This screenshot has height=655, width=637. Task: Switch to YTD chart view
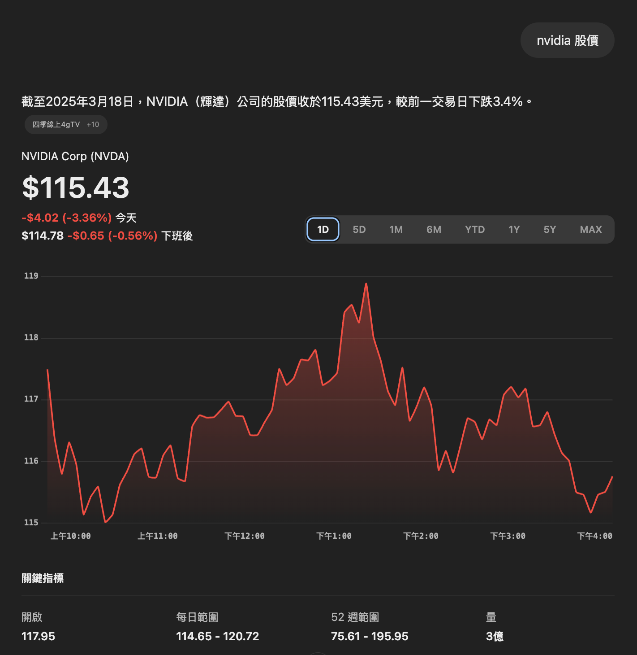pyautogui.click(x=475, y=229)
